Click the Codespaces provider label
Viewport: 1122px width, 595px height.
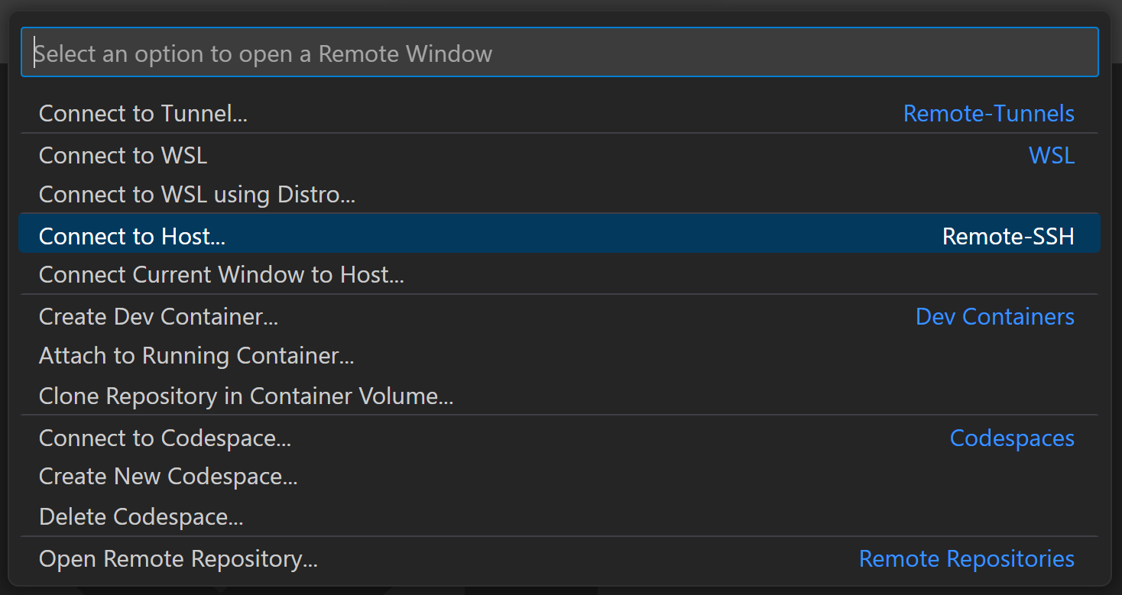[x=1012, y=438]
